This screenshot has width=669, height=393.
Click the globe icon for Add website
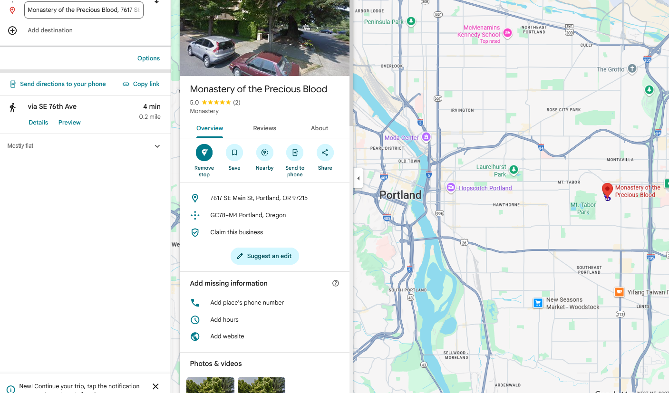click(x=195, y=336)
